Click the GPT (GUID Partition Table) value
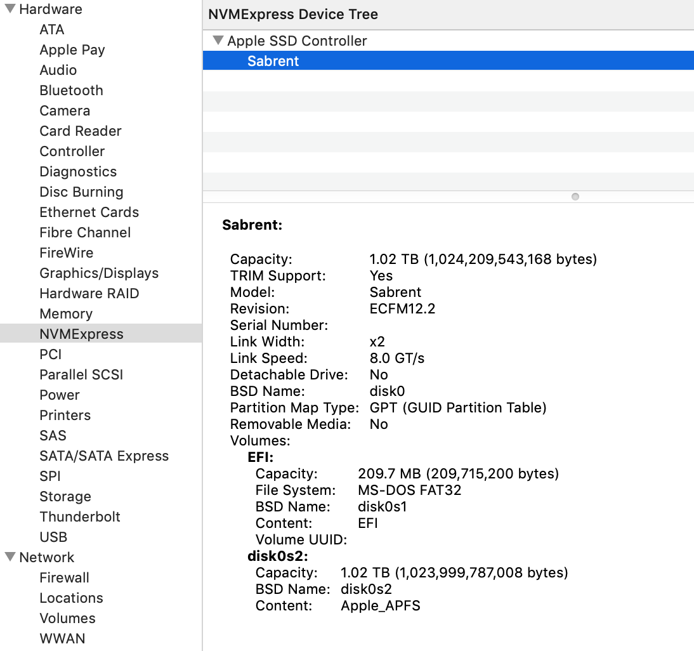Screen dimensions: 694x651 pyautogui.click(x=457, y=407)
